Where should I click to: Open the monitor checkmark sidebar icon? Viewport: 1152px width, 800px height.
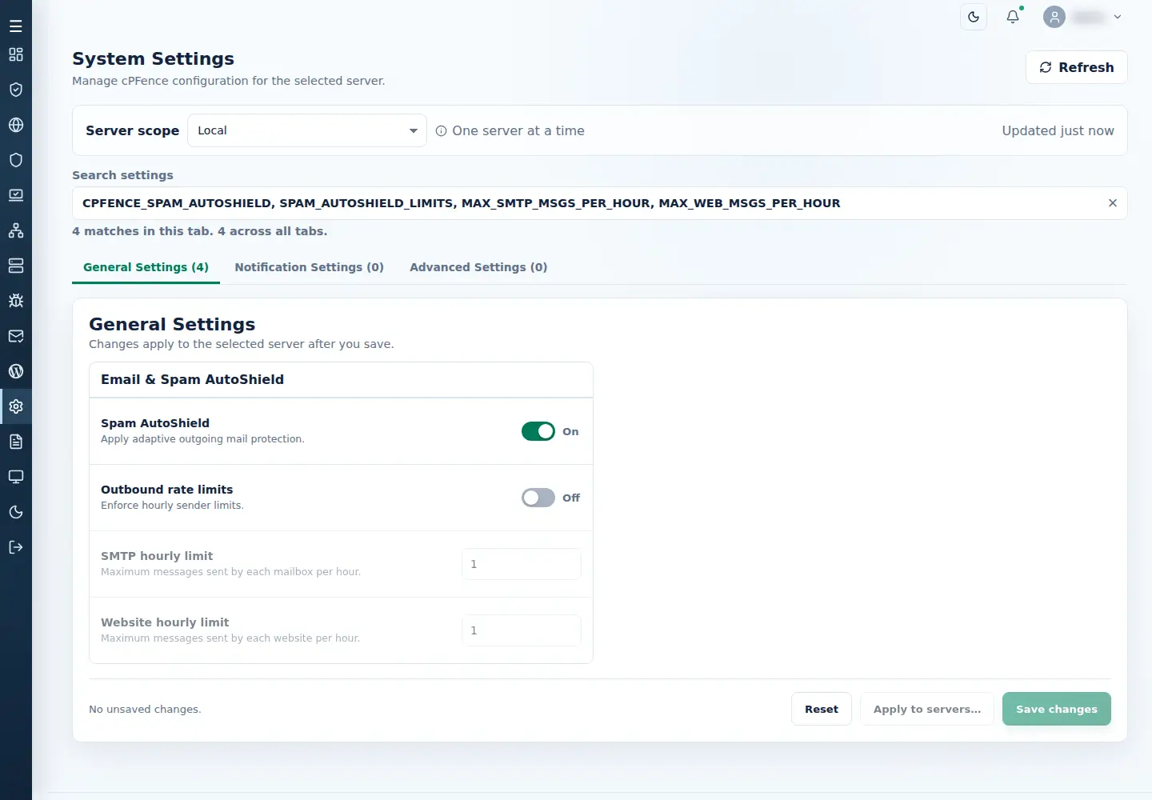point(16,195)
